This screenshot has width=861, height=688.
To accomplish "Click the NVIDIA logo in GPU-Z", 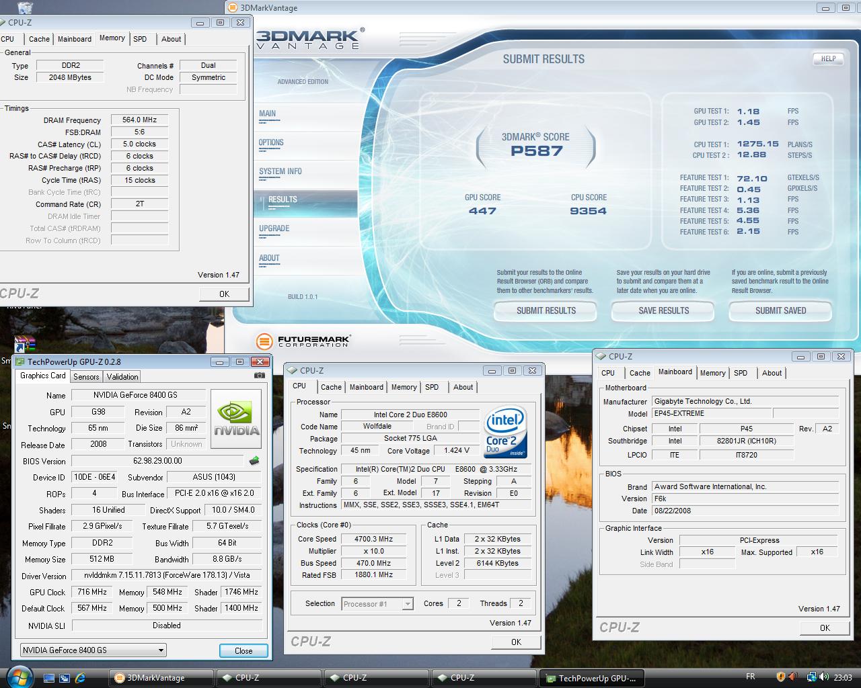I will (236, 420).
